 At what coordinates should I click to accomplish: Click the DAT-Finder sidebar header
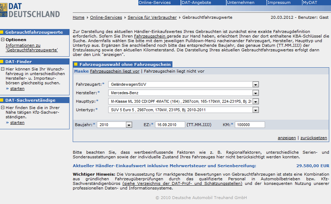pyautogui.click(x=35, y=62)
